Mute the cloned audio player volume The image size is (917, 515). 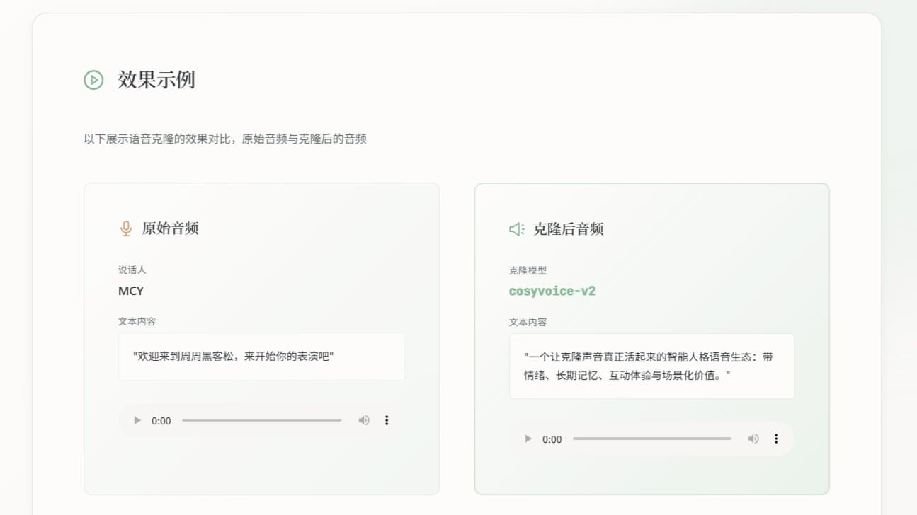tap(753, 439)
